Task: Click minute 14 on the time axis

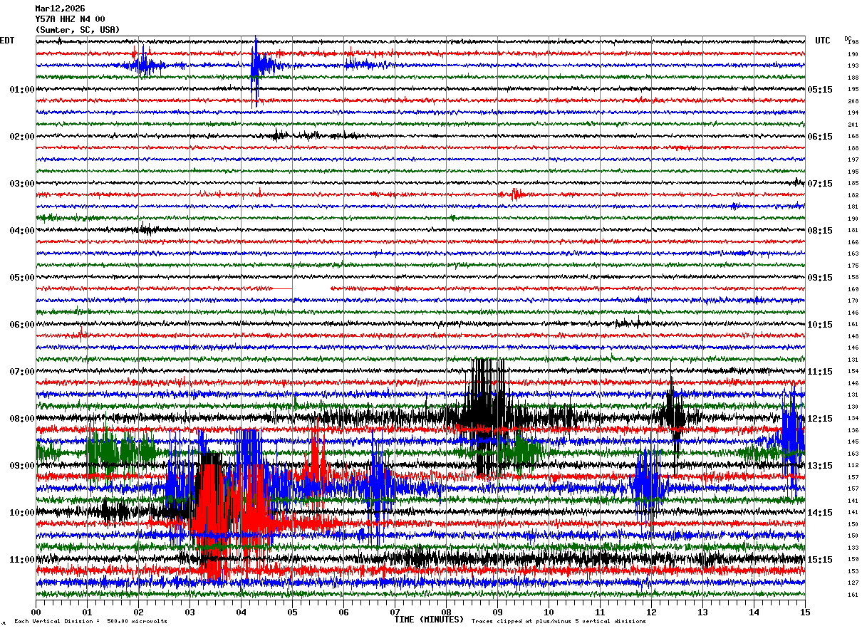Action: point(754,612)
